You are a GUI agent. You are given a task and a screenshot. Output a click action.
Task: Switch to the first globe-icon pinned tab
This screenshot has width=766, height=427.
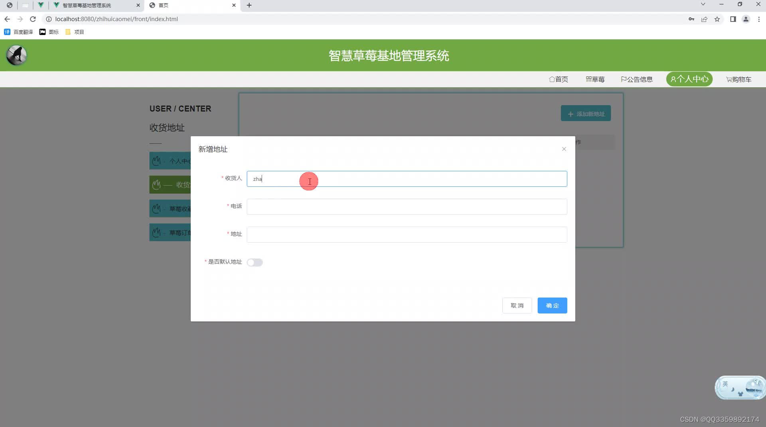coord(9,5)
